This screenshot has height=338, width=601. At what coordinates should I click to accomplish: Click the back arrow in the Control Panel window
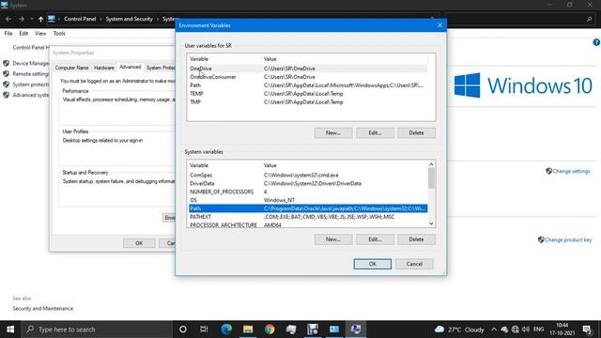(8, 19)
